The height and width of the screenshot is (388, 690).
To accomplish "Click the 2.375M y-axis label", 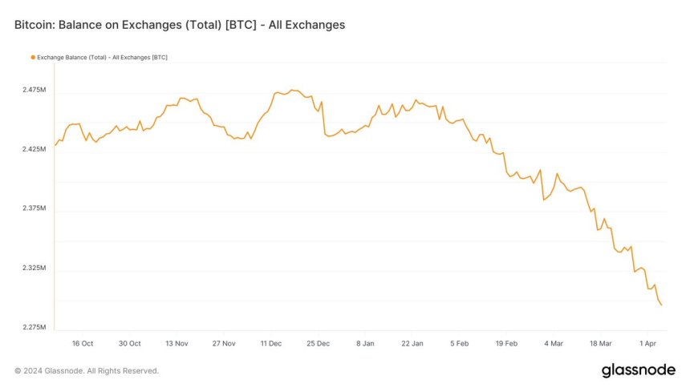I will [34, 208].
